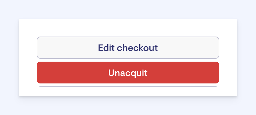The width and height of the screenshot is (256, 115).
Task: Click the "Unacquit" white label text
Action: click(128, 73)
